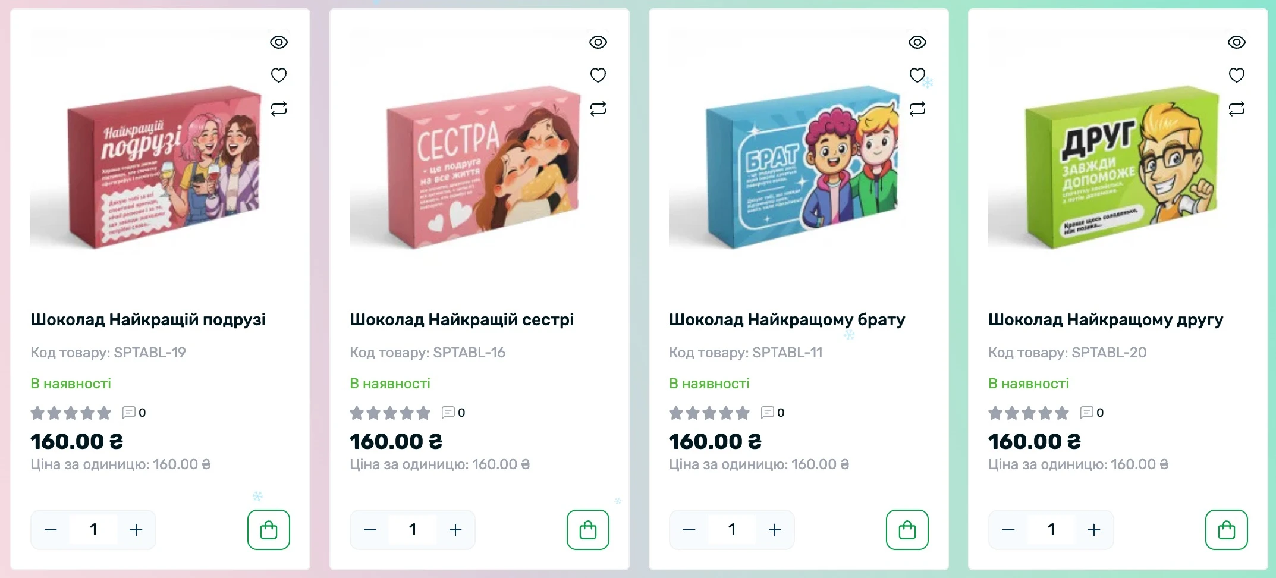This screenshot has height=578, width=1276.
Task: Add Найкращій сестрі chocolate to wishlist
Action: (x=598, y=76)
